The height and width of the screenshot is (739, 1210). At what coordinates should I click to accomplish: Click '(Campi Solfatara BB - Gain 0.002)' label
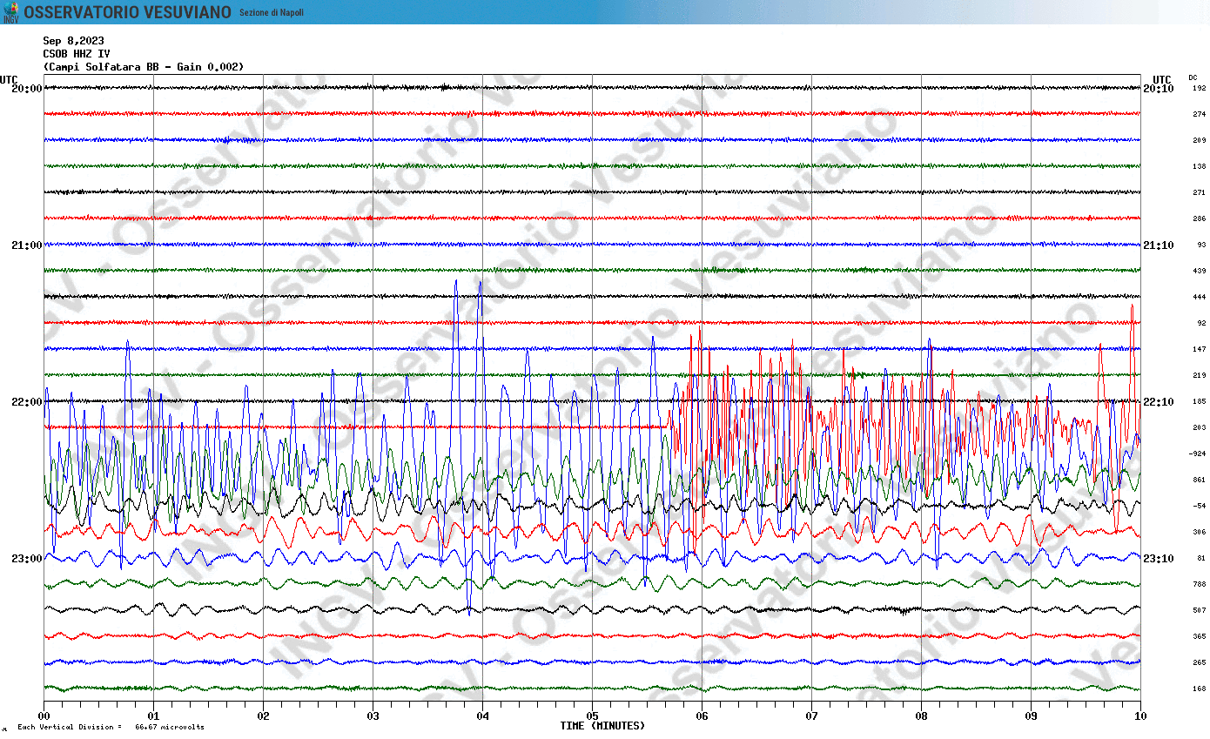click(x=144, y=67)
